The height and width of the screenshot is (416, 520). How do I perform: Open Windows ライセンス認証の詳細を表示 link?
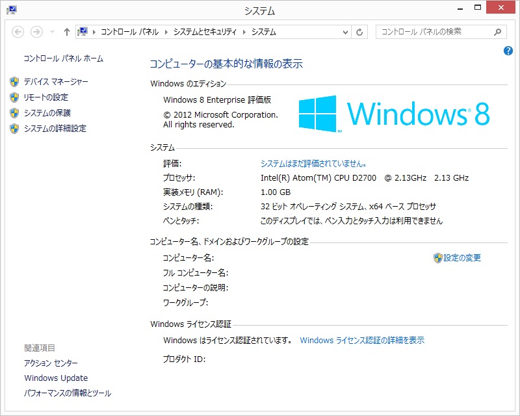(362, 341)
